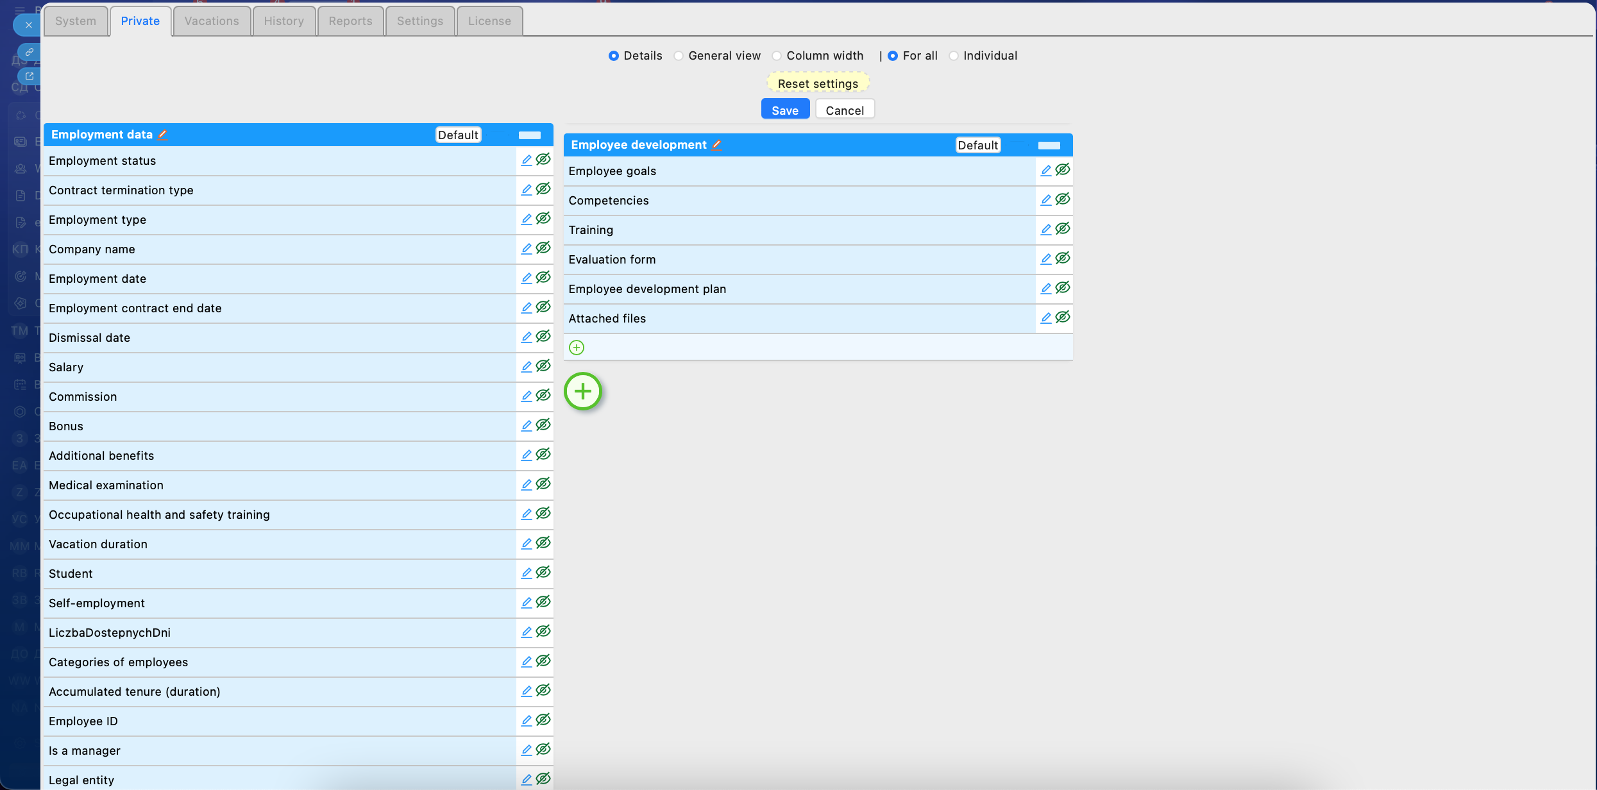
Task: Select the For all radio option
Action: click(893, 56)
